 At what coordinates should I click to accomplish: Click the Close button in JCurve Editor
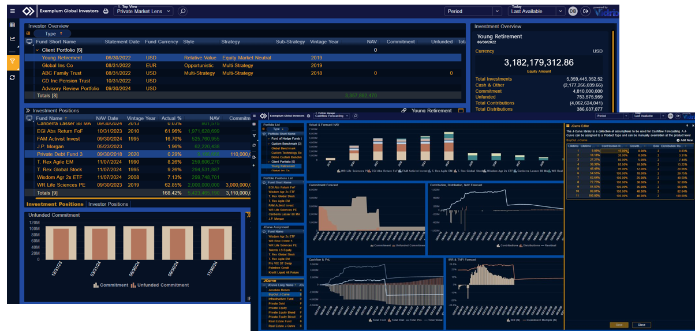coord(641,325)
